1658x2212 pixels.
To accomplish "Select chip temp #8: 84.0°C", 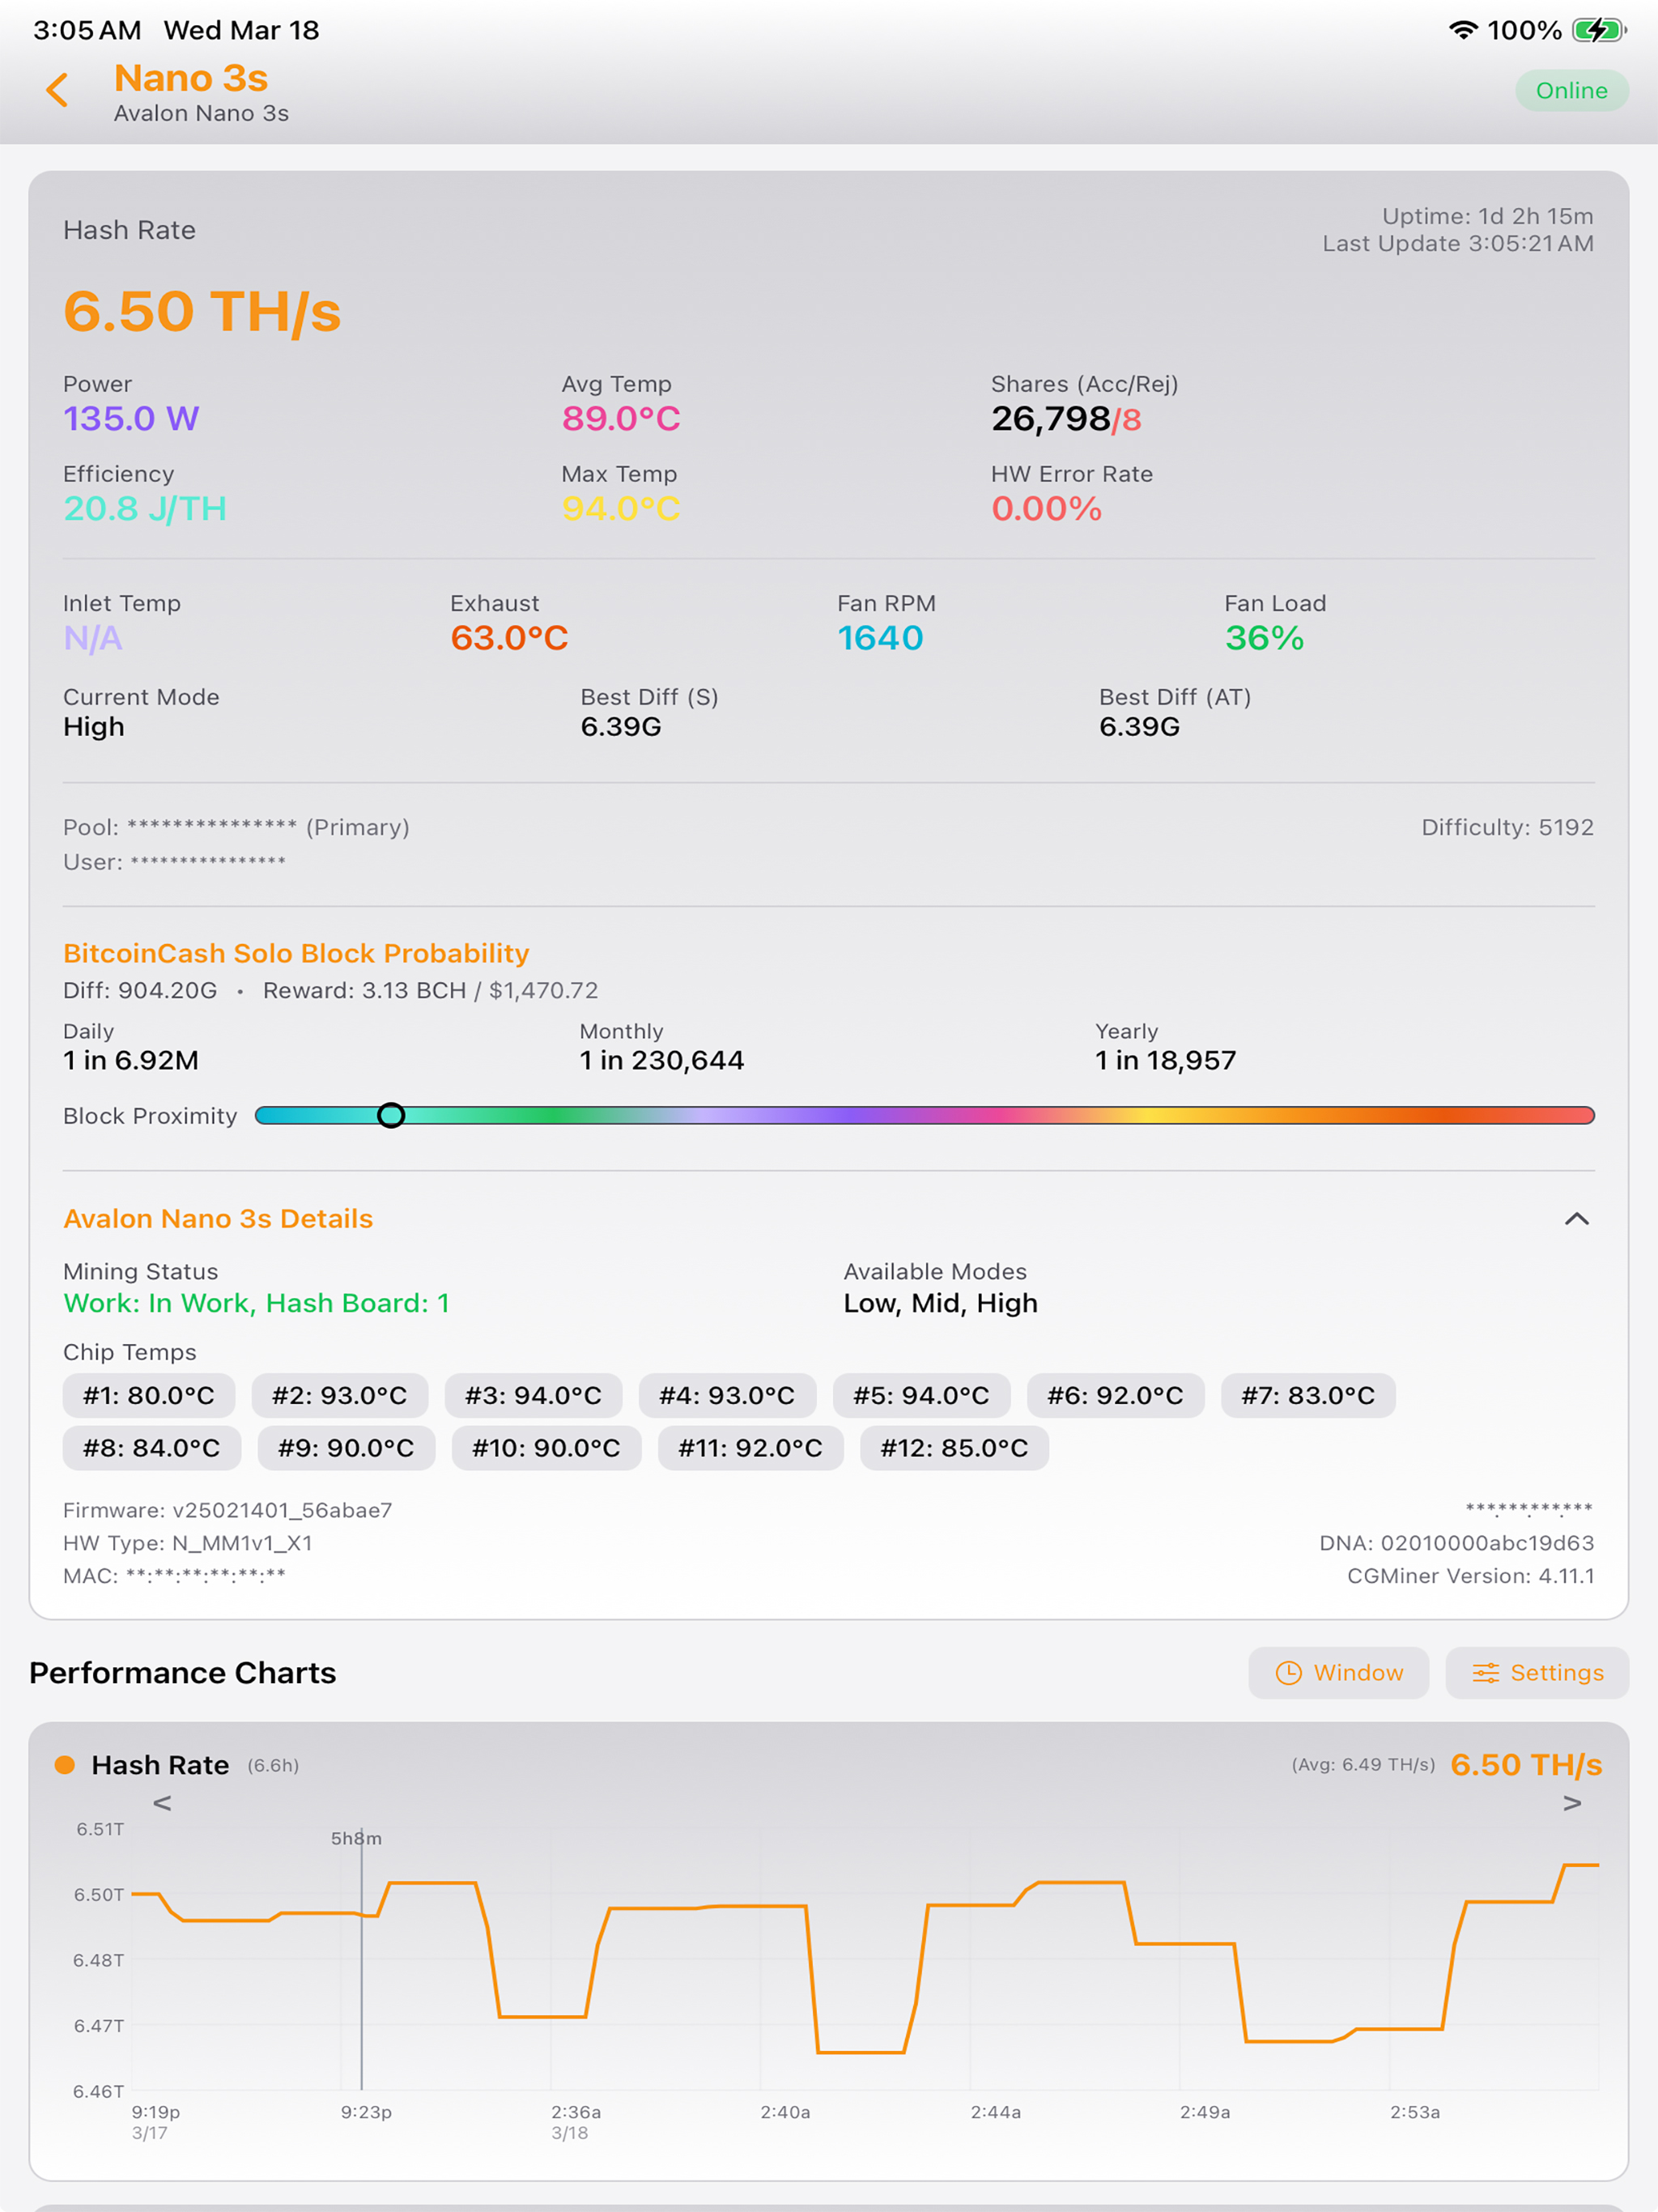I will 152,1448.
